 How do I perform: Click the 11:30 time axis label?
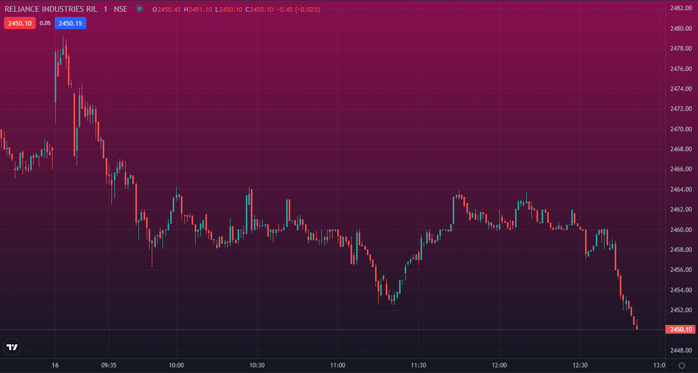pyautogui.click(x=418, y=365)
